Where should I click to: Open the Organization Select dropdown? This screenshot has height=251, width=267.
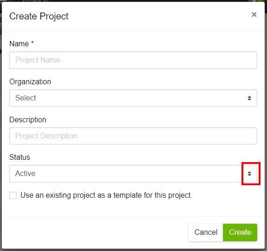pyautogui.click(x=133, y=98)
